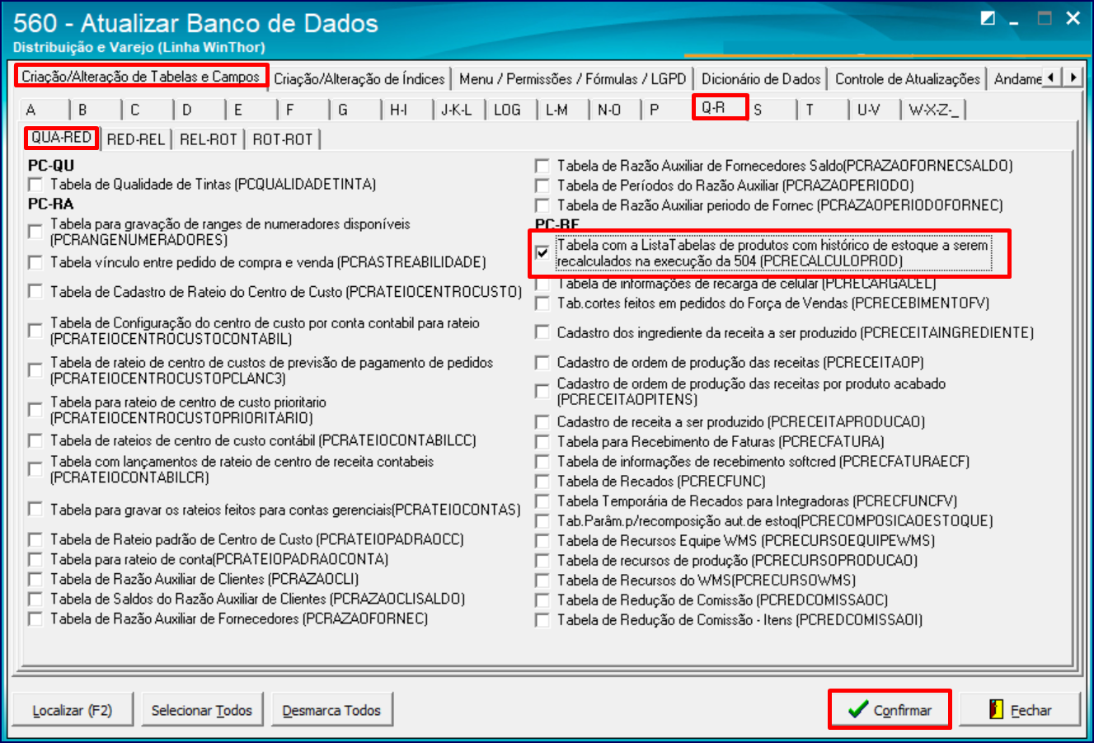Switch to Criação/Alteração de Índices tab
Viewport: 1094px width, 743px height.
point(359,79)
